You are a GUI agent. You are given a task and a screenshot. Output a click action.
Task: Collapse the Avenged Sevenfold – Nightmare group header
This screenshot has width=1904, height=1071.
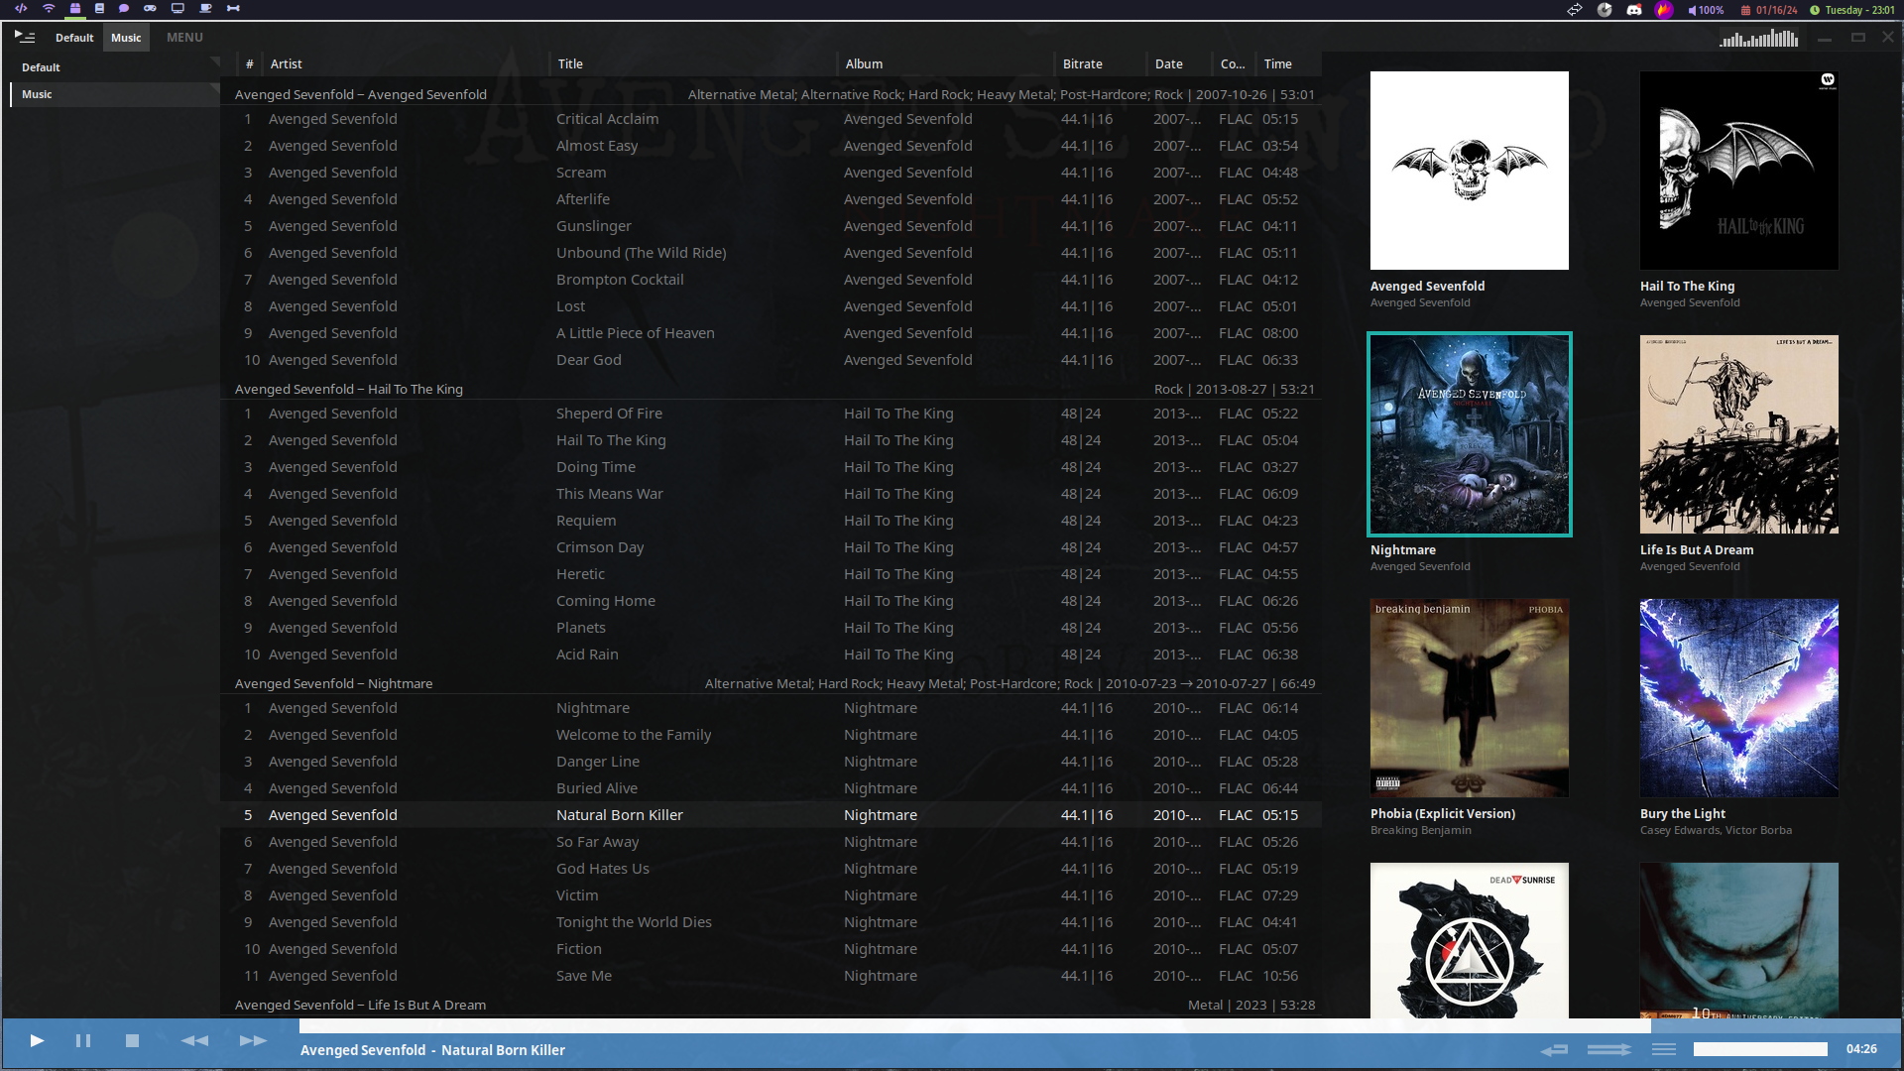click(x=333, y=684)
